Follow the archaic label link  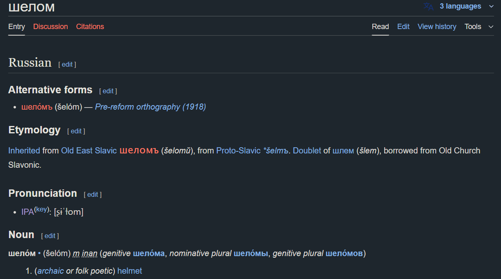51,271
